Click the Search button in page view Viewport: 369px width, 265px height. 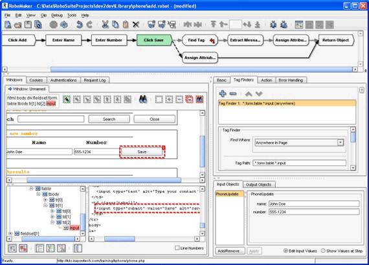(x=109, y=119)
